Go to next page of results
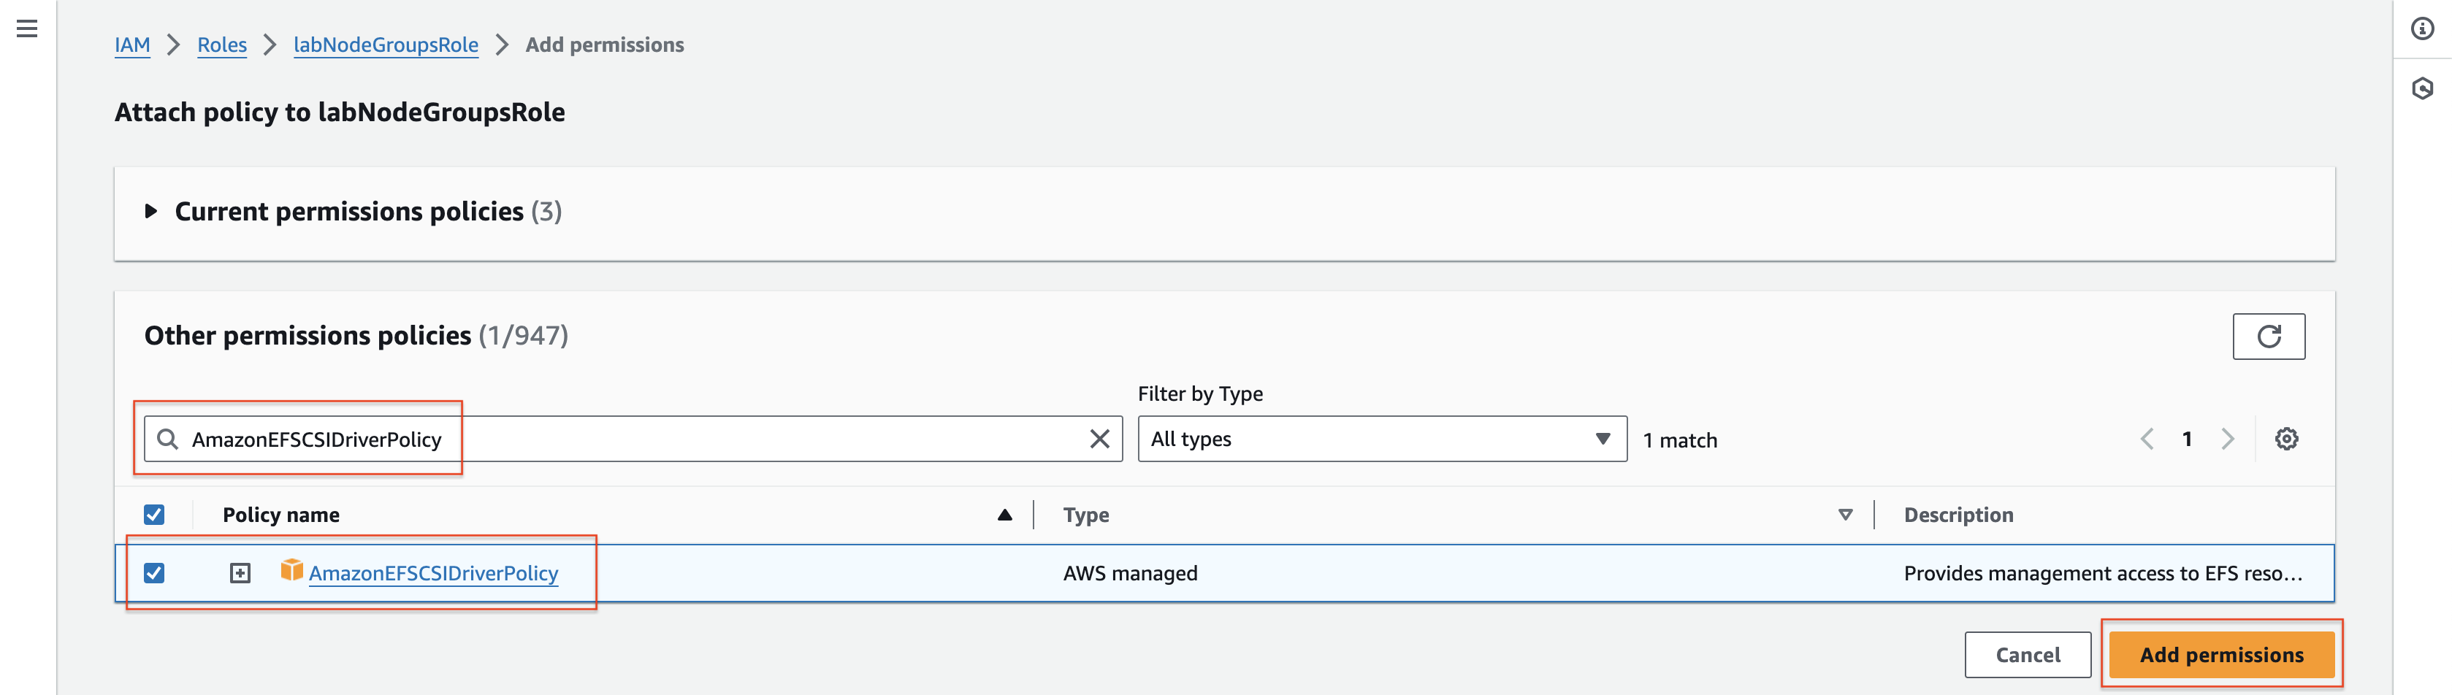 2227,438
